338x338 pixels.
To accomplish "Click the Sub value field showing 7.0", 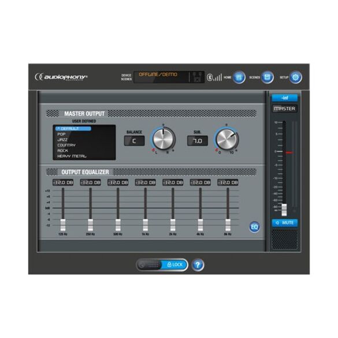I will click(x=198, y=141).
